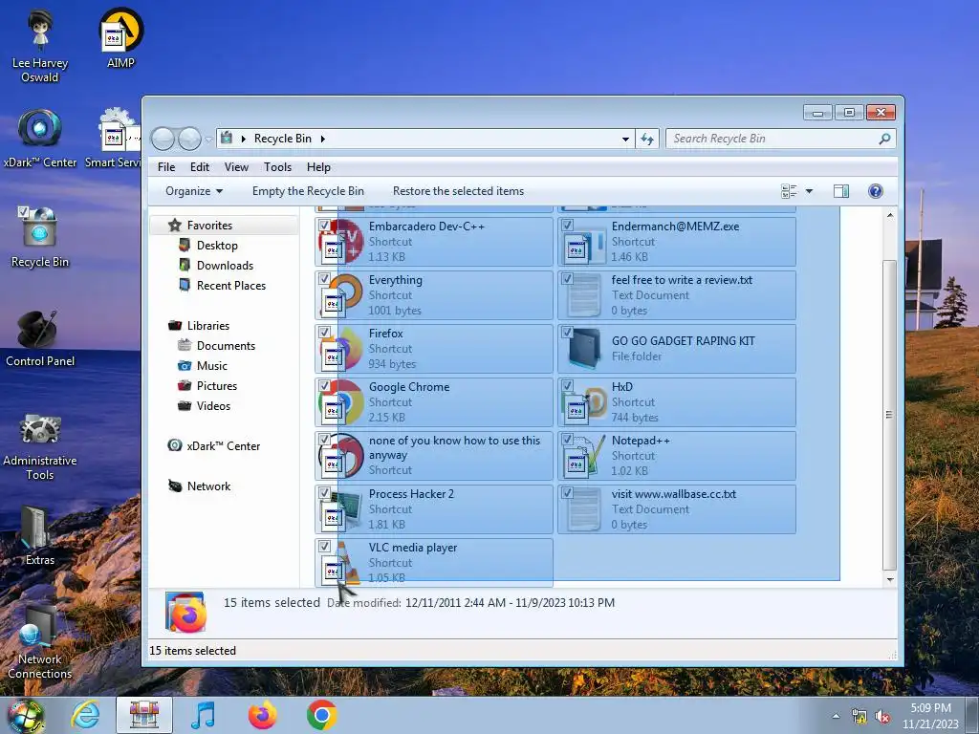The height and width of the screenshot is (734, 979).
Task: Uncheck the Endermanch@MEMZ.exe checkbox
Action: tap(567, 226)
